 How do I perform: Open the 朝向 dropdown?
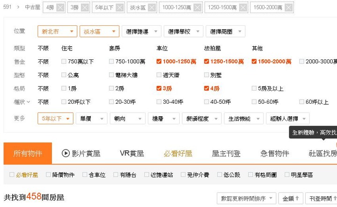128,118
